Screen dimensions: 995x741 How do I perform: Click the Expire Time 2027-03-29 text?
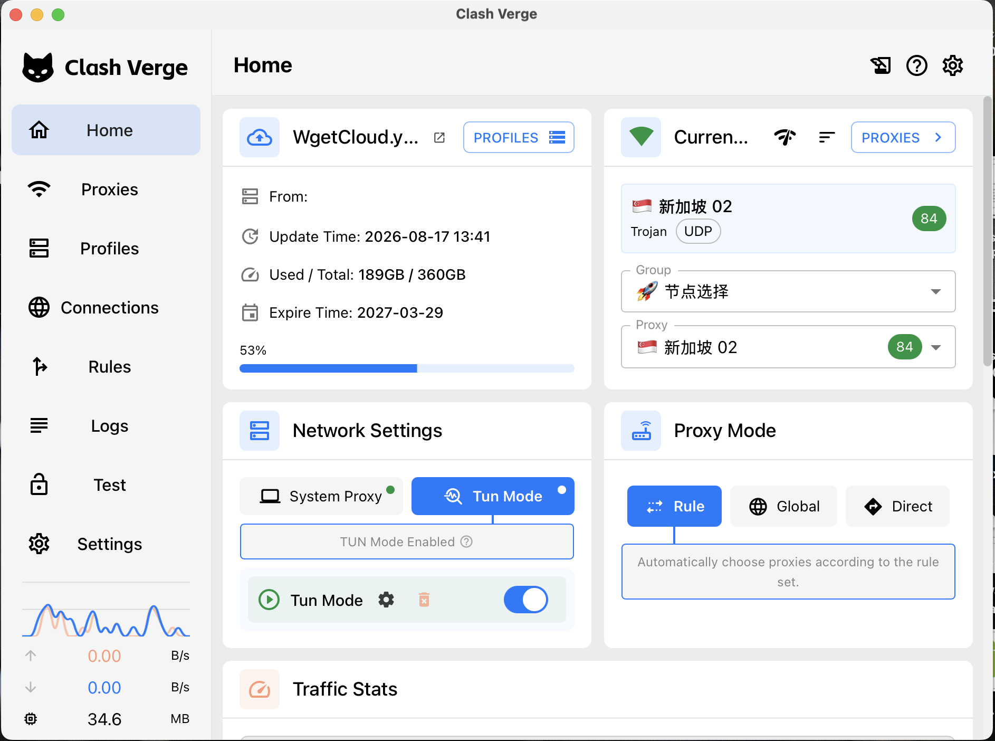click(x=356, y=312)
